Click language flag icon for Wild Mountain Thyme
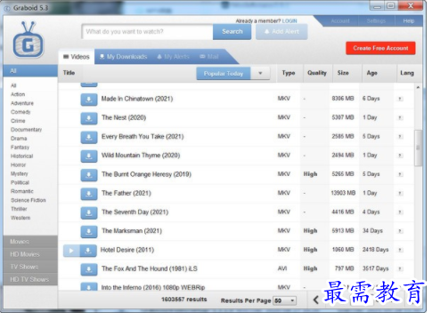 (400, 156)
